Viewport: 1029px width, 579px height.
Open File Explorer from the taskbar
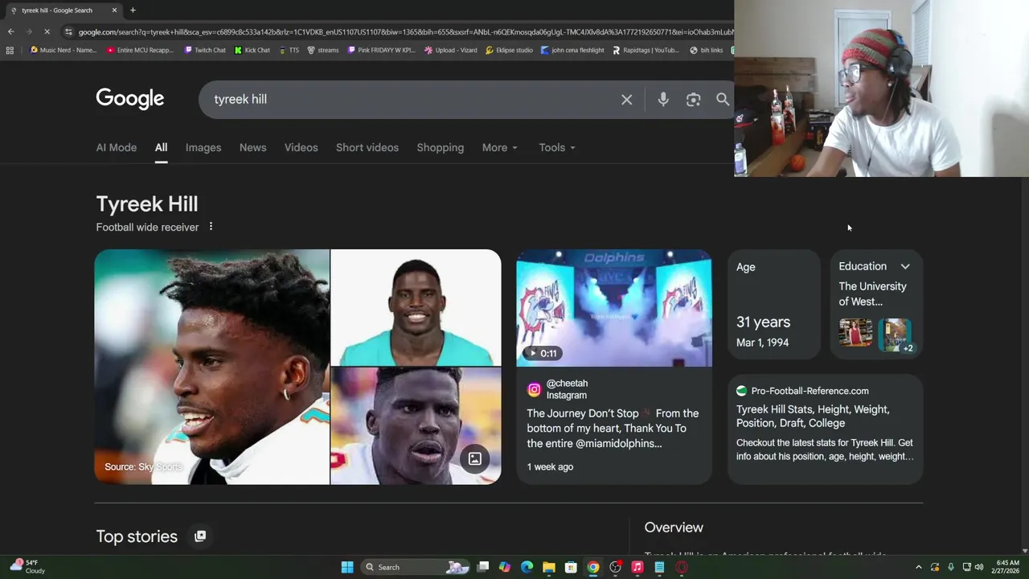click(549, 567)
